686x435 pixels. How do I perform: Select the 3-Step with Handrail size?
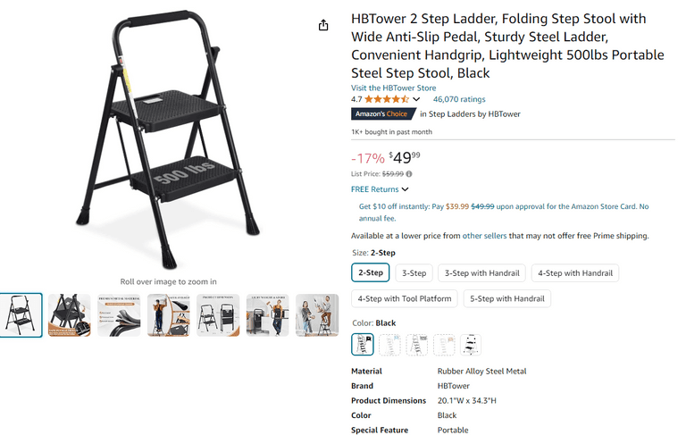(482, 273)
